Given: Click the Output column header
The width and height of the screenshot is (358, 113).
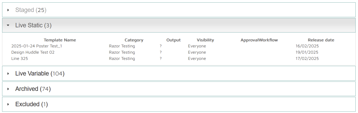Looking at the screenshot, I should 174,40.
